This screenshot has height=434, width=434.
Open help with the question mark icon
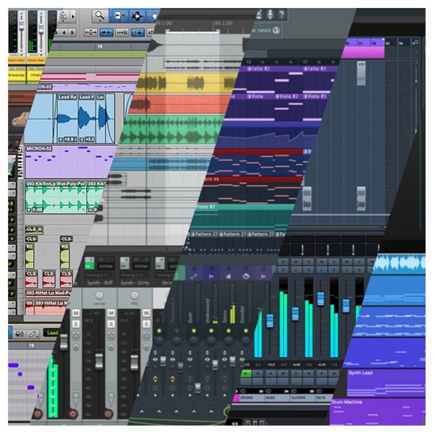coord(281,14)
